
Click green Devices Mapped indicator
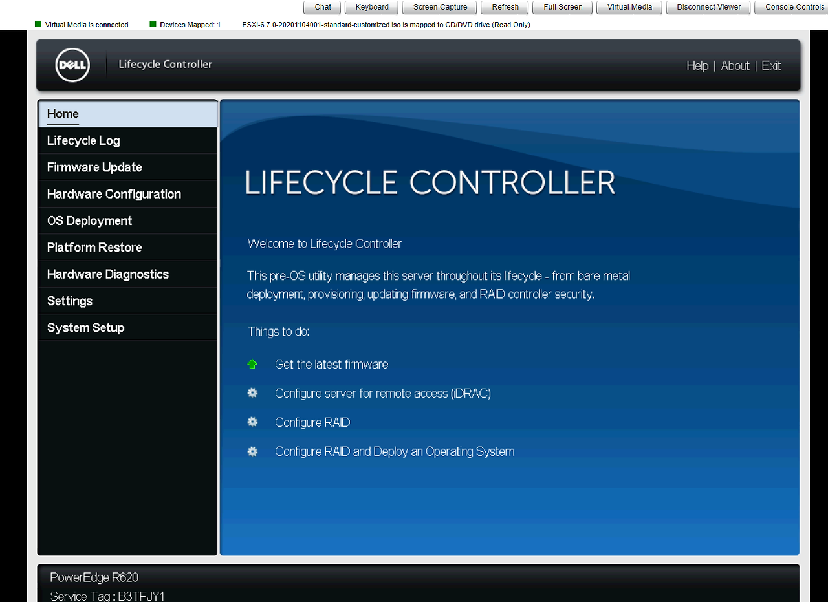point(153,24)
